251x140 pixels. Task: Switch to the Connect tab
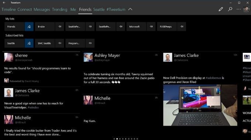point(25,10)
